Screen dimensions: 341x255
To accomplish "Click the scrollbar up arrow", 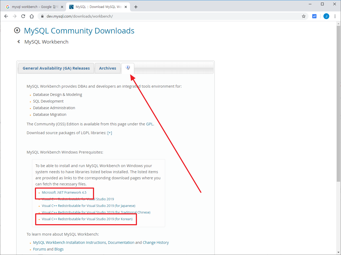I will (x=338, y=23).
